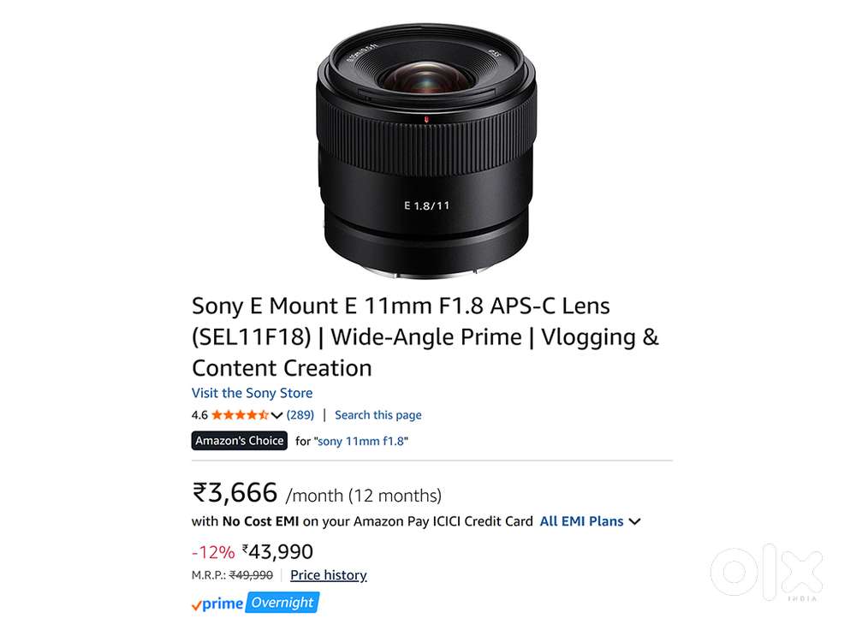The image size is (856, 642).
Task: Expand the All EMI Plans chevron
Action: point(635,521)
